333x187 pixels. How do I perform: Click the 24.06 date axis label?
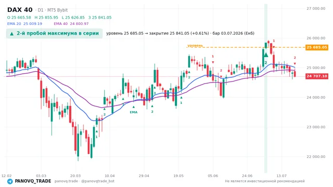[x=247, y=176]
